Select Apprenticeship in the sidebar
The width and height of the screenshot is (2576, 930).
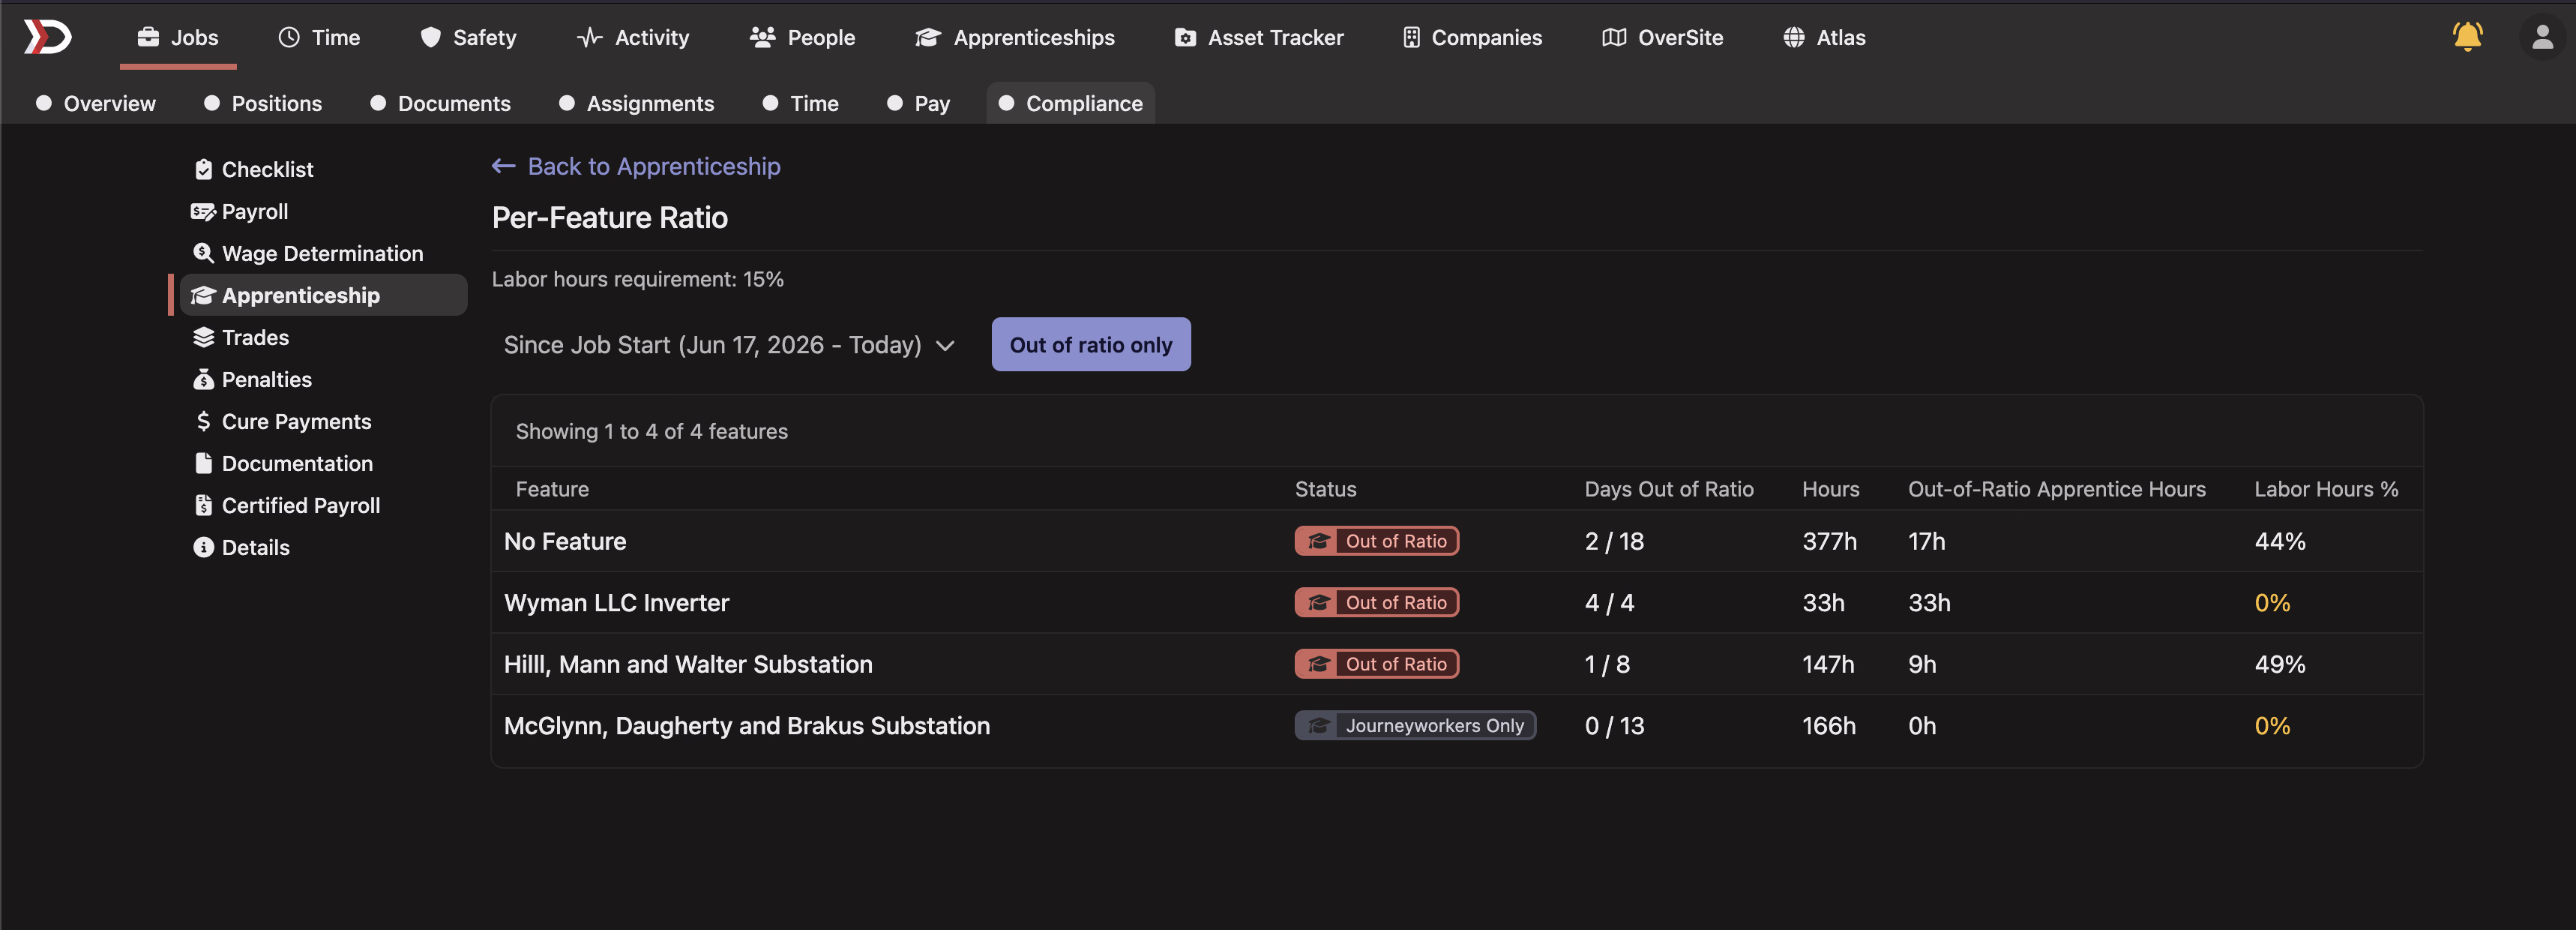pyautogui.click(x=322, y=295)
